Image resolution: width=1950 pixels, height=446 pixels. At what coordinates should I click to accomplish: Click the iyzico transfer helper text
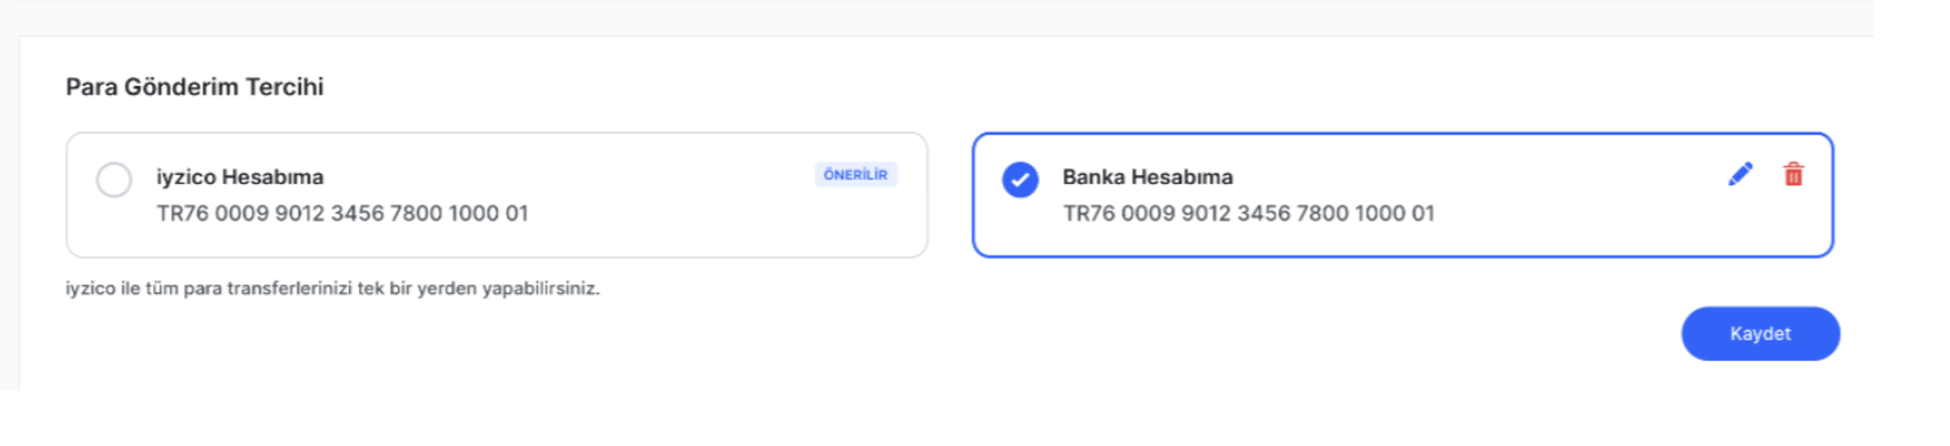click(333, 288)
